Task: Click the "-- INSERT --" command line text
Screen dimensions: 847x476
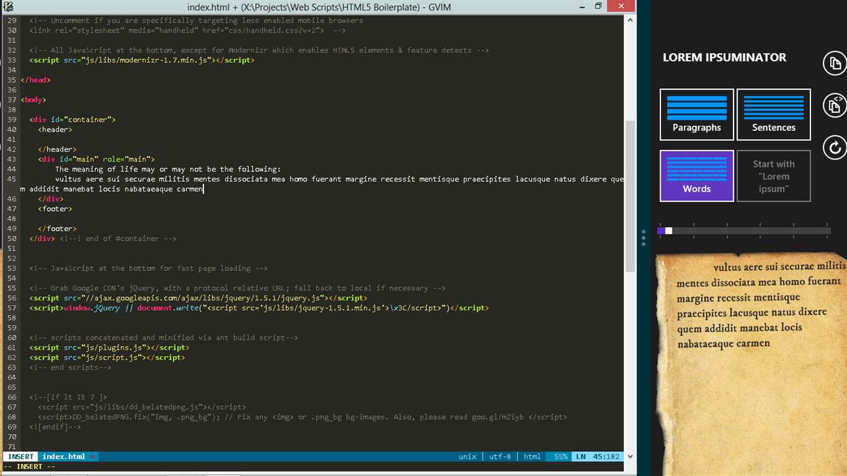Action: pos(29,467)
